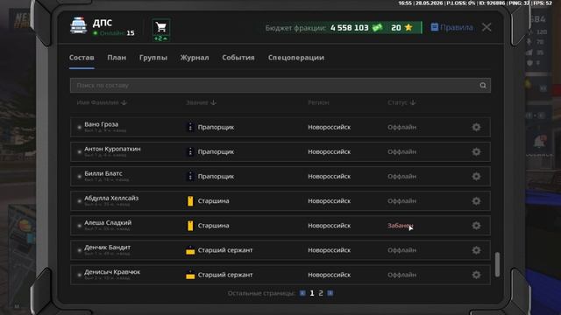Click the faction budget value 4 558 103

349,28
